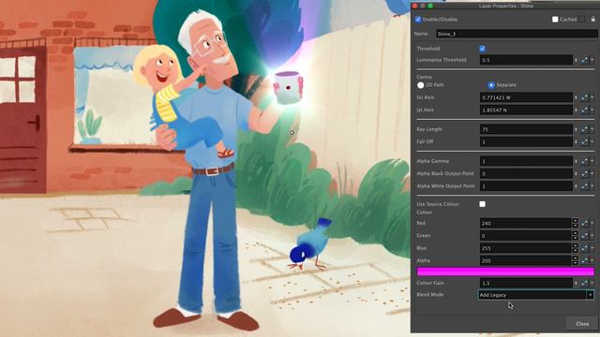
Task: Open the Ray Length function dropdown arrow
Action: pos(592,129)
